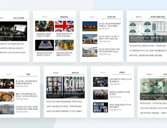Select the 집 공간 사람 tab

111,17
